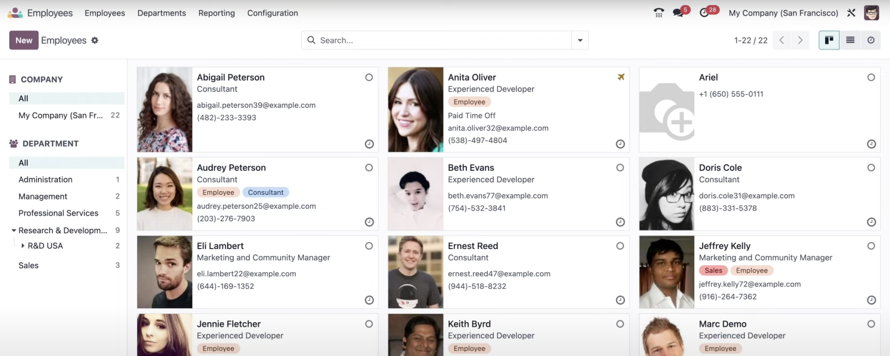
Task: Open the activities clock in top bar
Action: 704,13
